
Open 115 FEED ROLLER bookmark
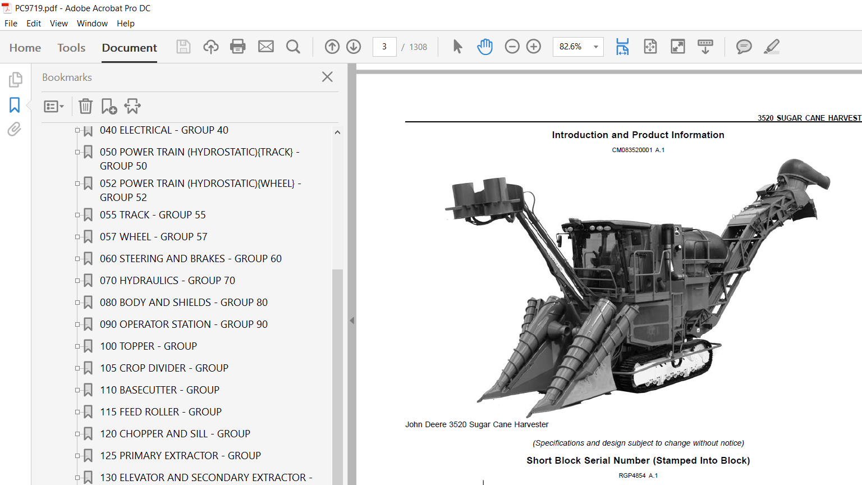pos(161,412)
